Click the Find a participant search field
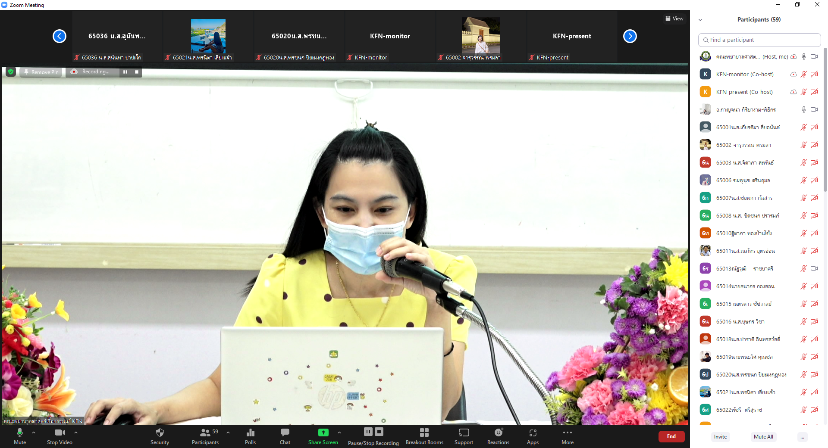Screen dimensions: 828x448 pyautogui.click(x=759, y=40)
